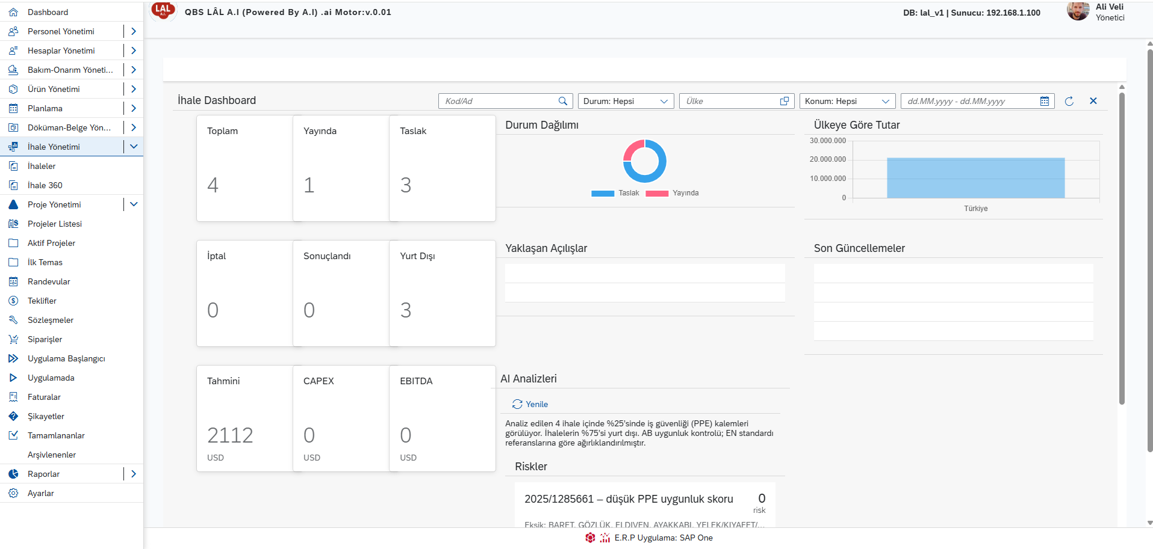The width and height of the screenshot is (1153, 549).
Task: Click the Raporlar pie chart icon
Action: pyautogui.click(x=13, y=474)
